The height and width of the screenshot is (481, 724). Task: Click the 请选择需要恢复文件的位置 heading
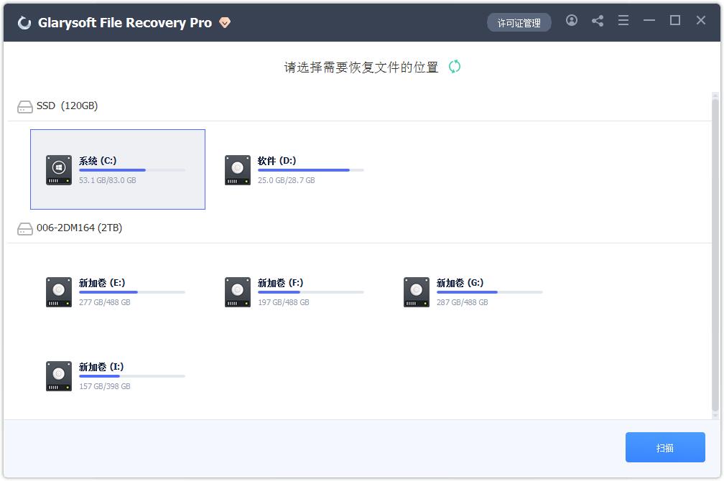[x=361, y=67]
